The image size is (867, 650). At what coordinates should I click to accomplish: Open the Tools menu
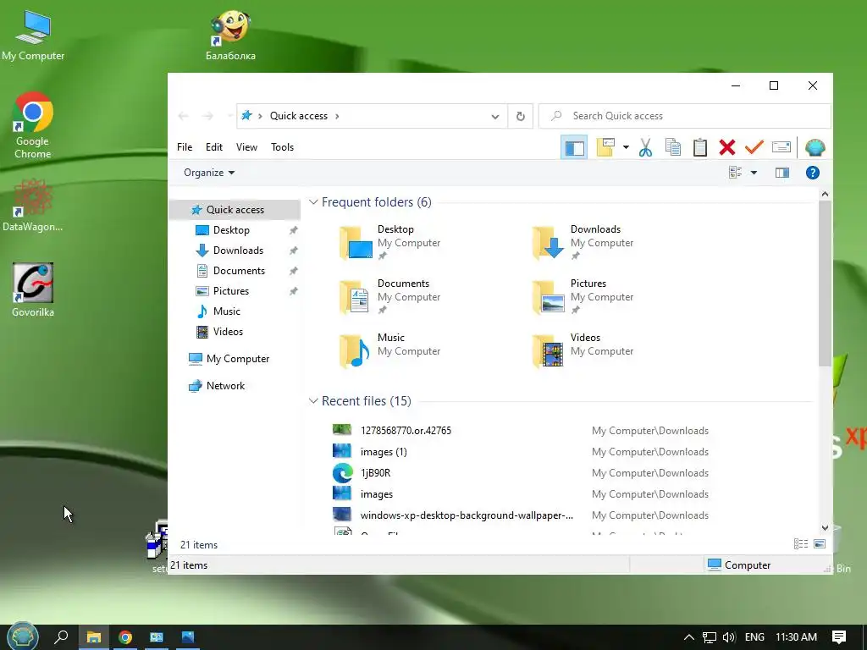pyautogui.click(x=282, y=147)
